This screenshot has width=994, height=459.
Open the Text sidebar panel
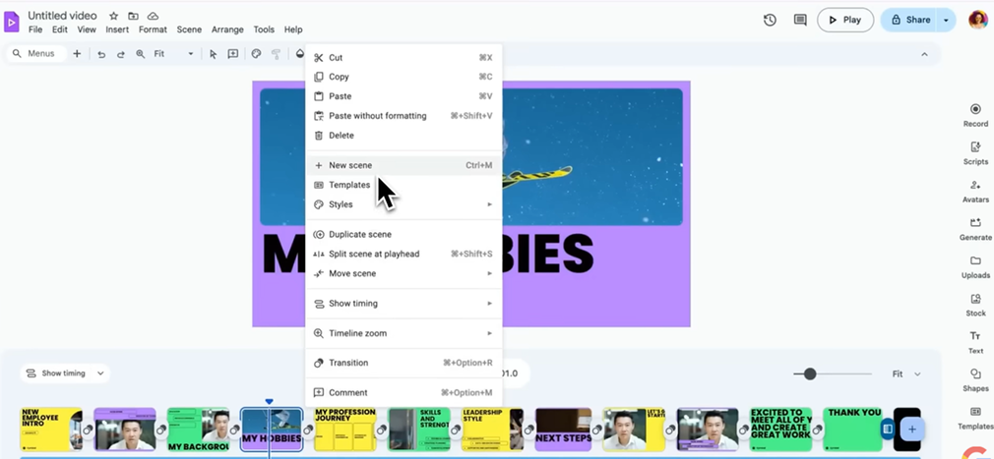pos(975,342)
